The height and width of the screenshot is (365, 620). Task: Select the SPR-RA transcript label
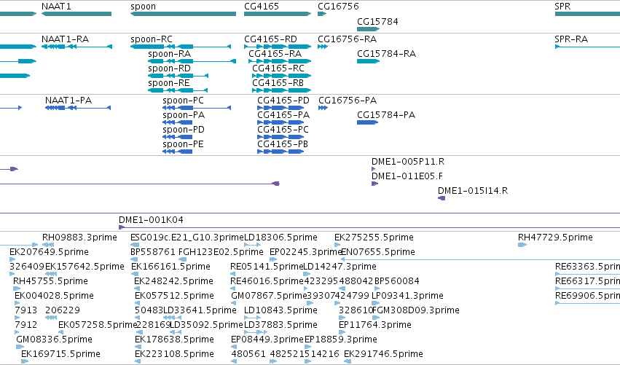pyautogui.click(x=571, y=39)
